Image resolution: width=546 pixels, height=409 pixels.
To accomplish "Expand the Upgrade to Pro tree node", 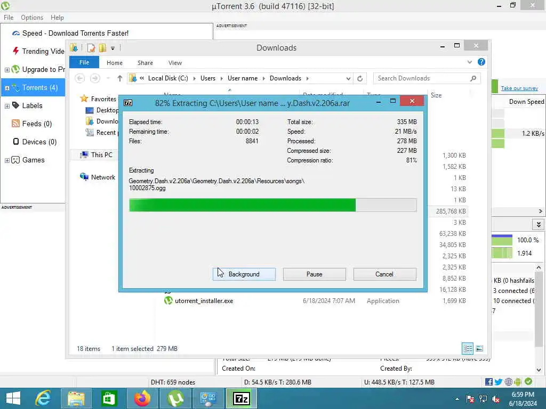I will click(7, 70).
